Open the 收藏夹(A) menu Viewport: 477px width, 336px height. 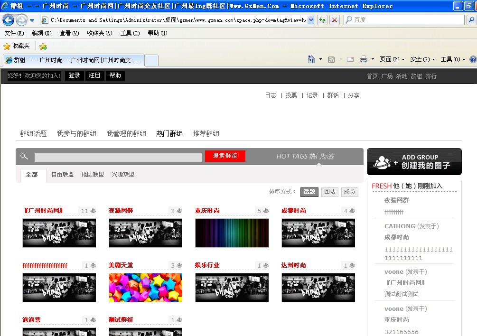[100, 33]
